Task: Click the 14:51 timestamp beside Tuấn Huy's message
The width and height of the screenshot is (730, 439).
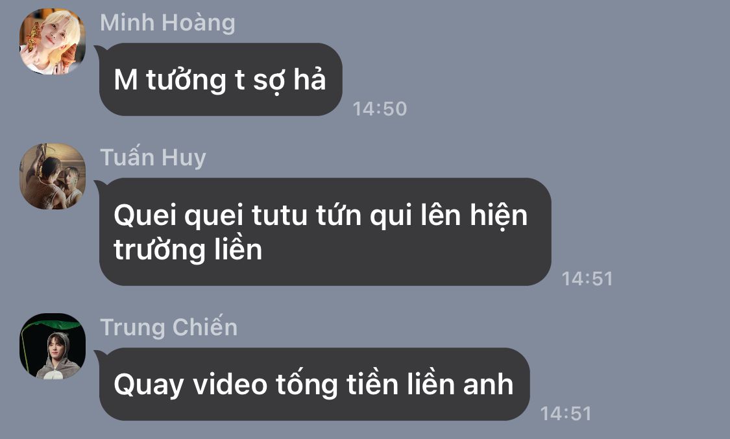Action: click(x=587, y=279)
